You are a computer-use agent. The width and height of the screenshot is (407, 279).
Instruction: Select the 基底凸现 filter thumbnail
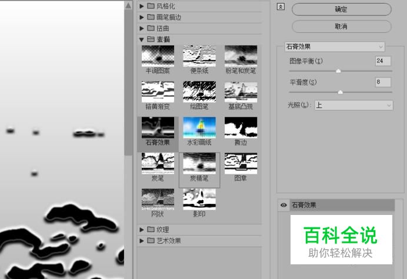pos(241,92)
